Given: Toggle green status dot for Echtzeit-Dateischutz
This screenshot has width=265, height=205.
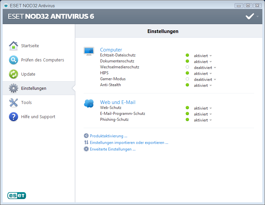Looking at the screenshot, I should pos(187,55).
